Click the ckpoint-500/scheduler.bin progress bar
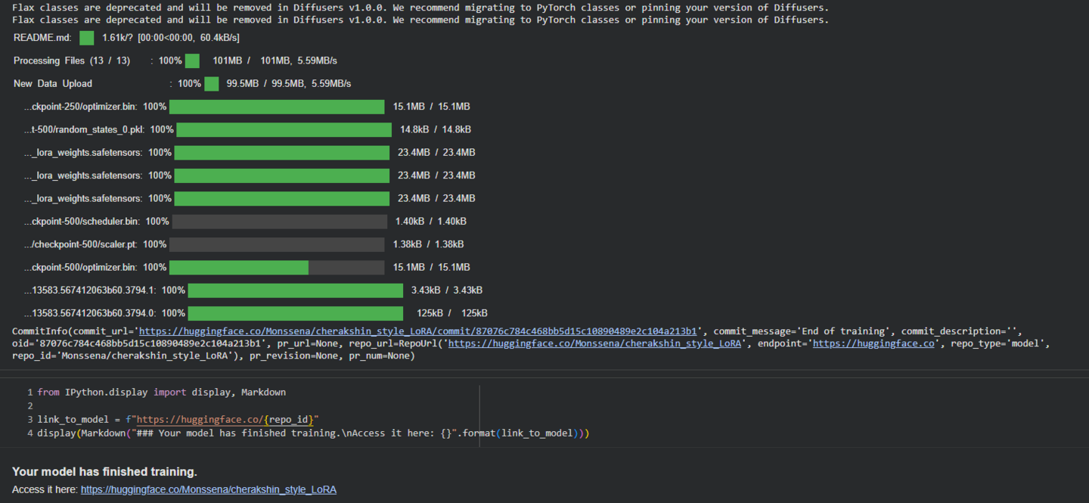Image resolution: width=1089 pixels, height=503 pixels. [x=279, y=222]
